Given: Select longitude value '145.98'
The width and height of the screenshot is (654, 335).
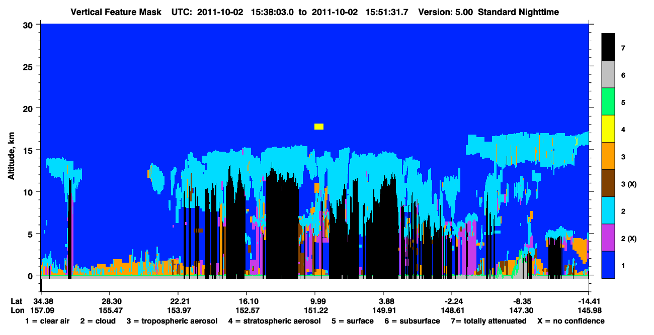Looking at the screenshot, I should 589,311.
